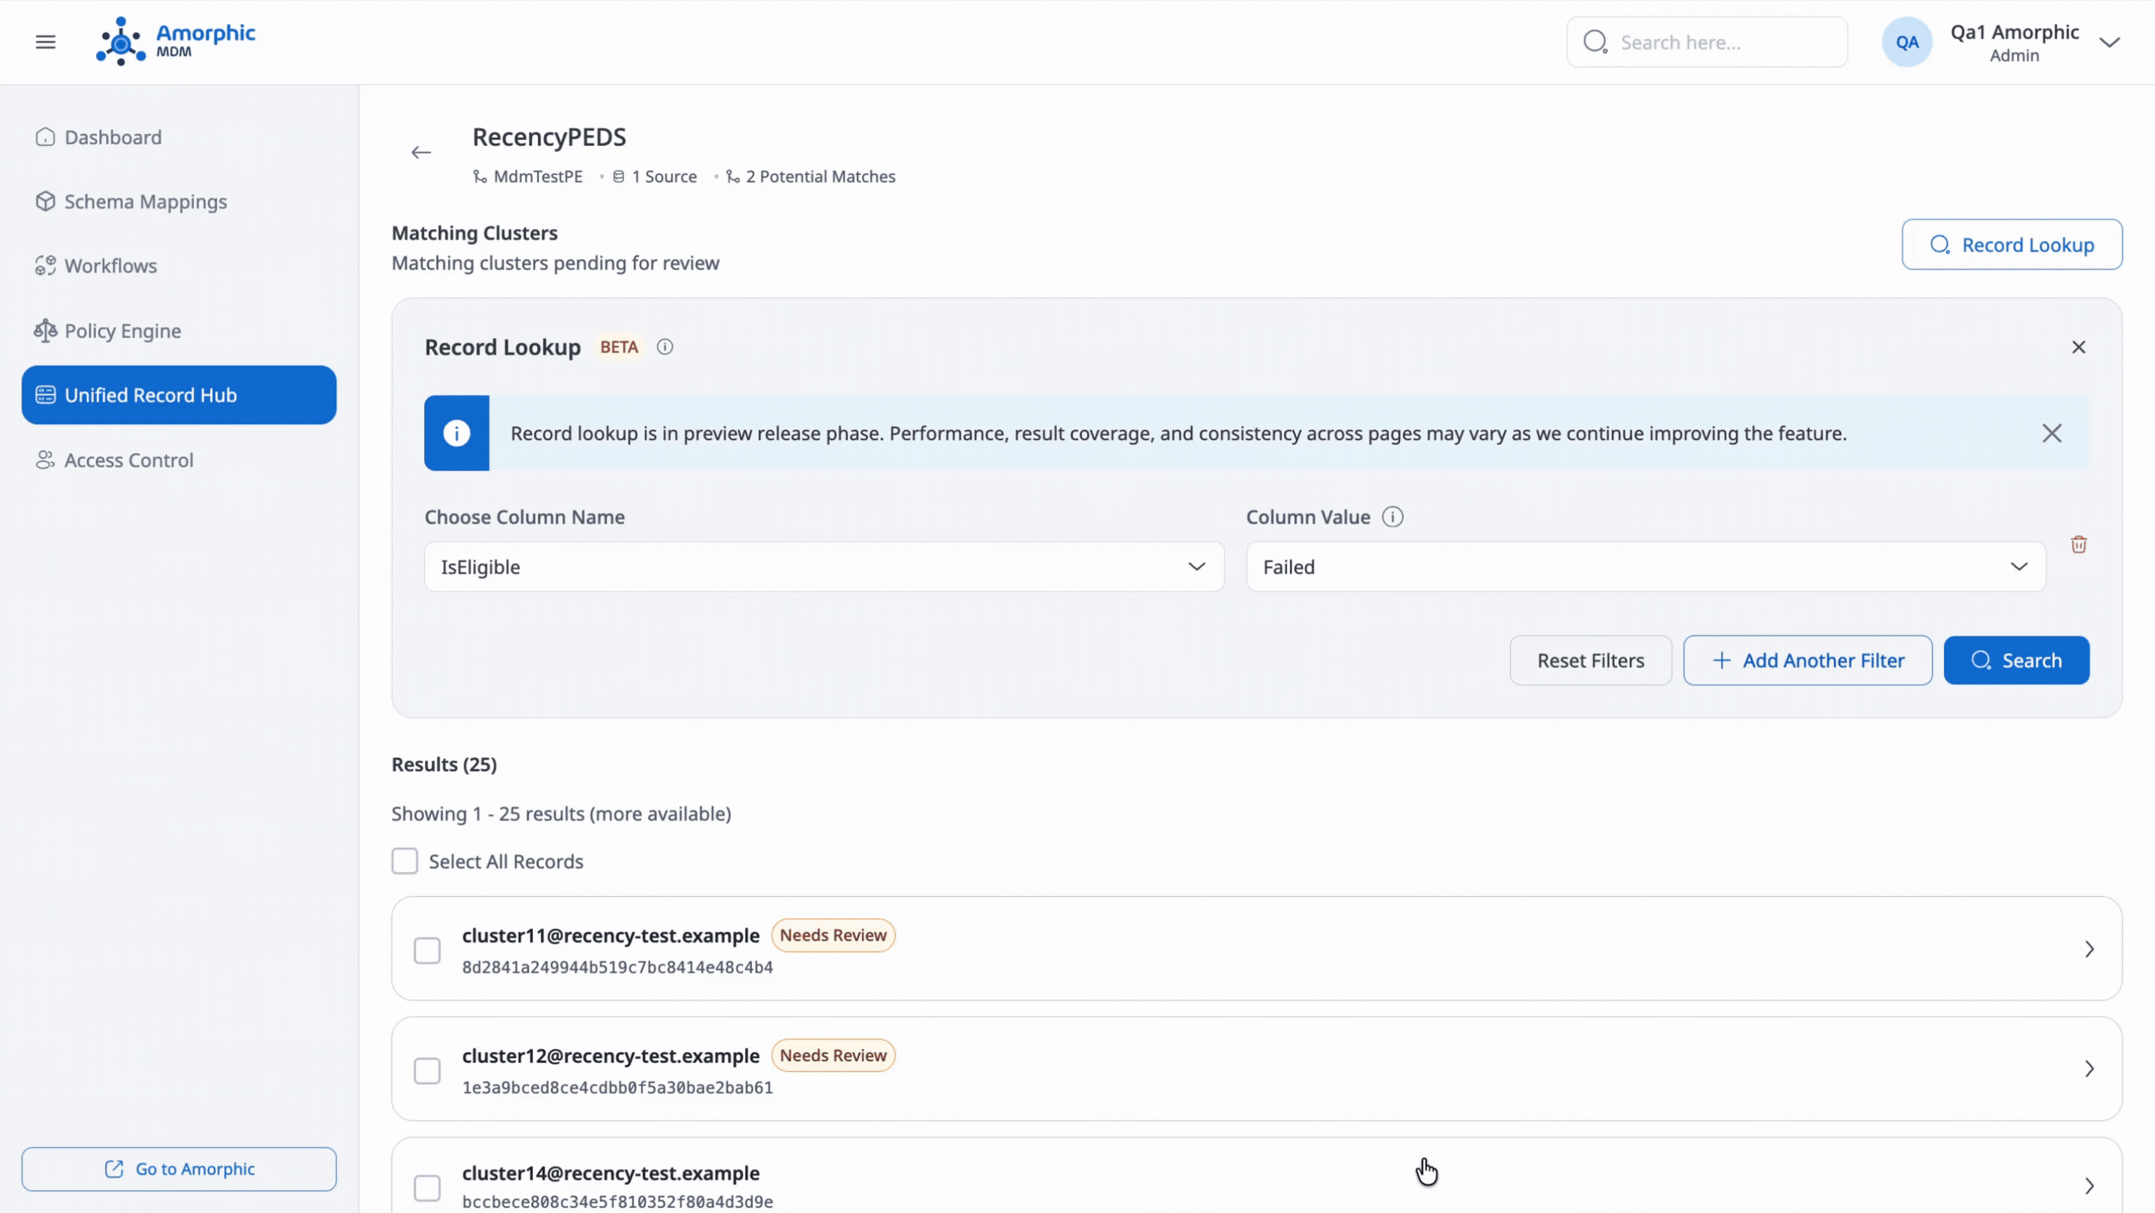
Task: Click the Showing 1 - 25 results text
Action: [561, 814]
